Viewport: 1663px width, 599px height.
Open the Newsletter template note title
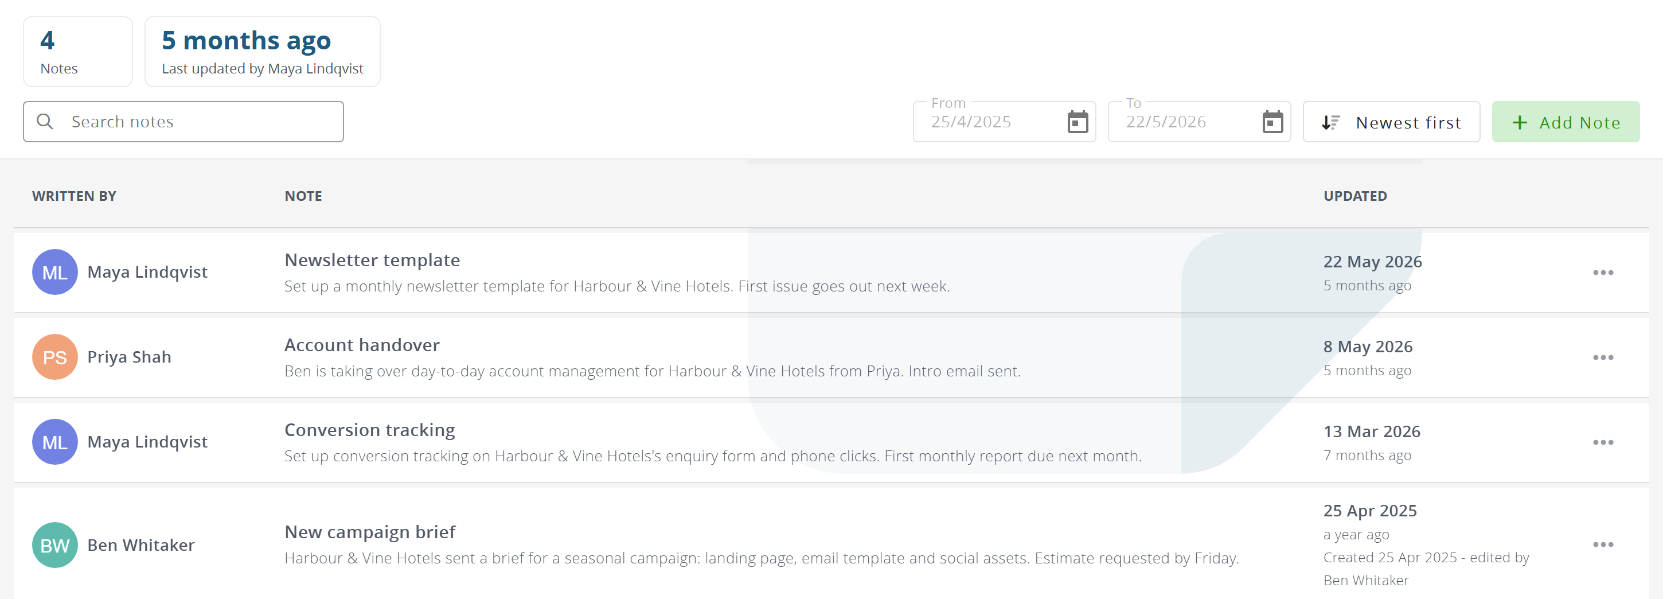pos(373,260)
